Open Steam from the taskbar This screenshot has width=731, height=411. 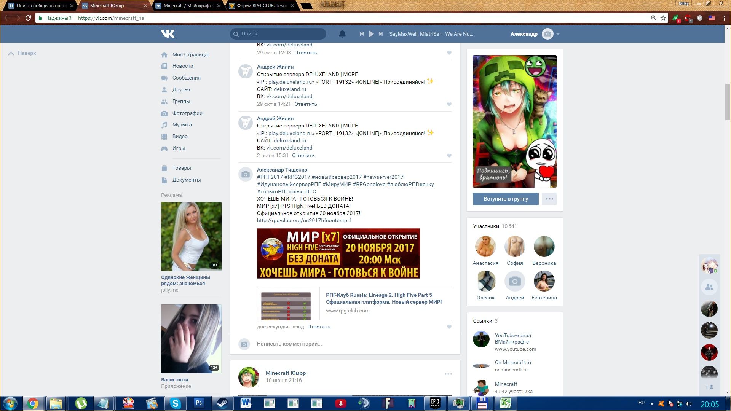[222, 403]
